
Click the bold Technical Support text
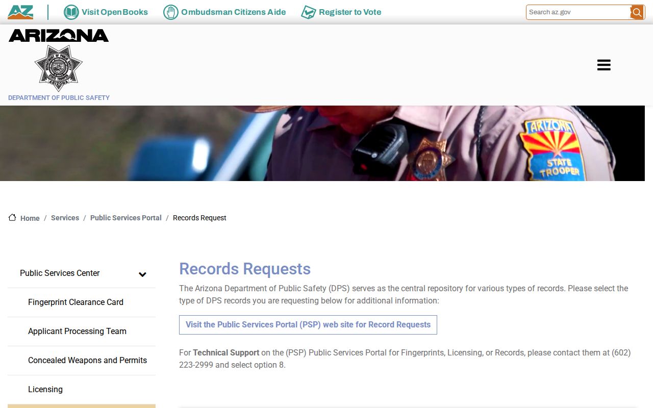click(x=226, y=352)
